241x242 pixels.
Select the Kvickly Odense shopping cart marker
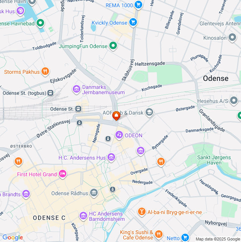pyautogui.click(x=133, y=23)
